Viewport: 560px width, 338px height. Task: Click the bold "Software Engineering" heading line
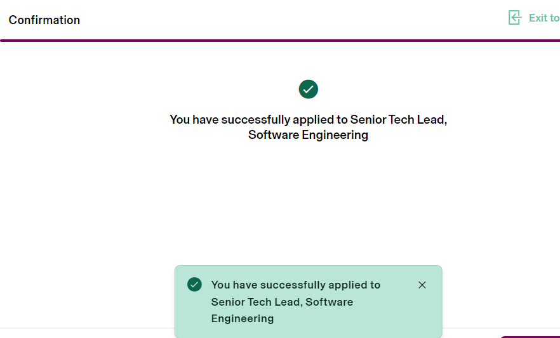coord(308,134)
